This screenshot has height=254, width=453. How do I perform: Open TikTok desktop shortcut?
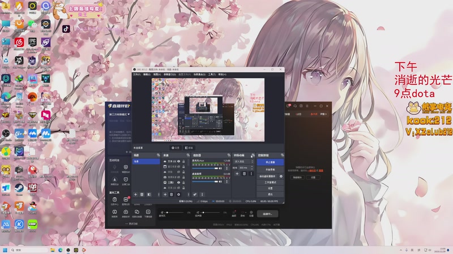[x=66, y=29]
